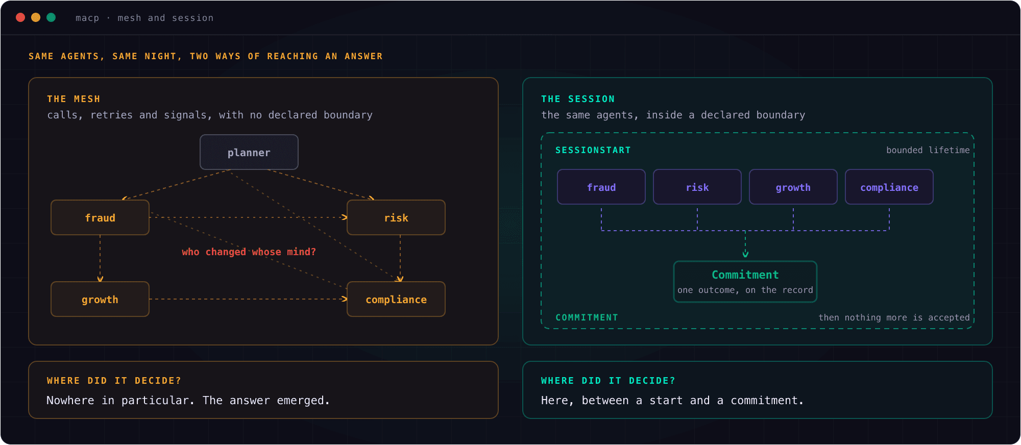Click 'Nowhere in particular. The answer emerged.' text
The height and width of the screenshot is (445, 1021).
click(x=188, y=401)
